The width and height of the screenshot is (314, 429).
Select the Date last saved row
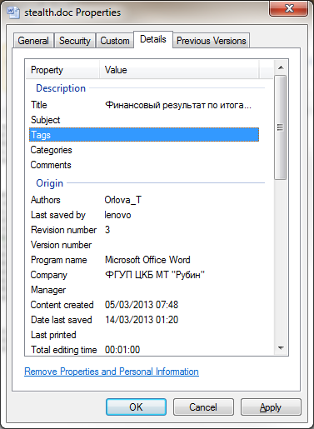(x=144, y=320)
